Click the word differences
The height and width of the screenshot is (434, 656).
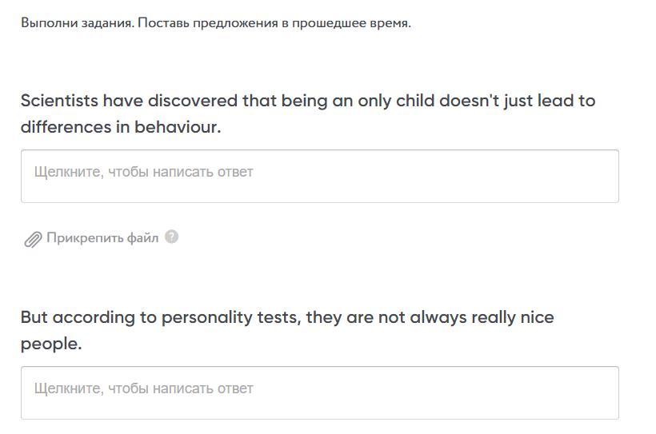65,127
